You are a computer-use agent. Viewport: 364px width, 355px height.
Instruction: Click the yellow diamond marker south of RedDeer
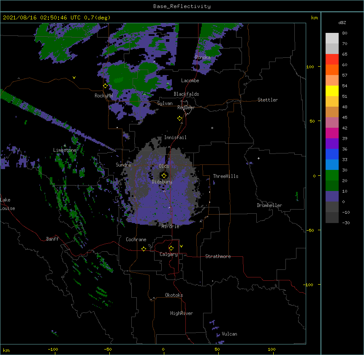click(x=180, y=118)
